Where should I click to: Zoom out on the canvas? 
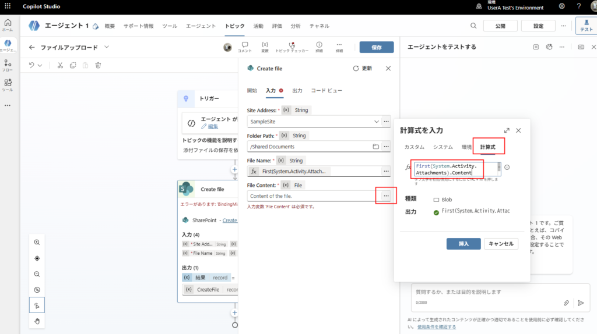point(37,274)
